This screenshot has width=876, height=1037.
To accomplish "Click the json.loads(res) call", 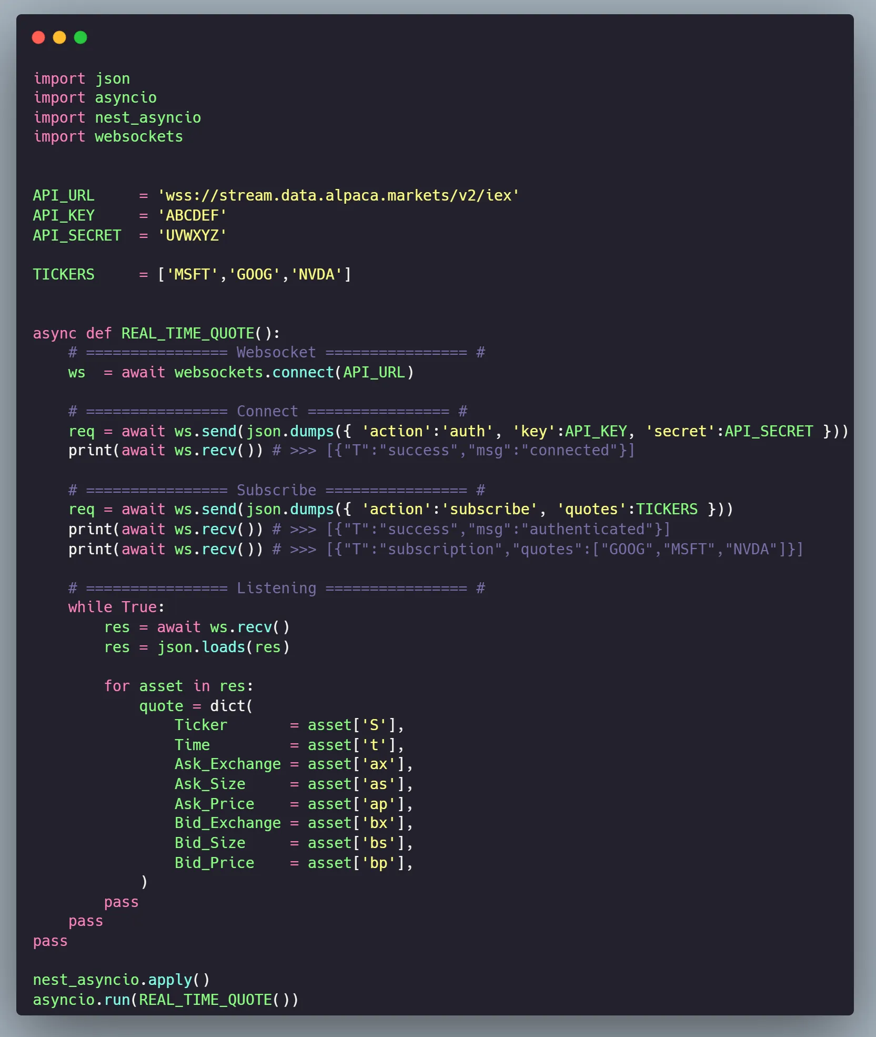I will pyautogui.click(x=224, y=647).
